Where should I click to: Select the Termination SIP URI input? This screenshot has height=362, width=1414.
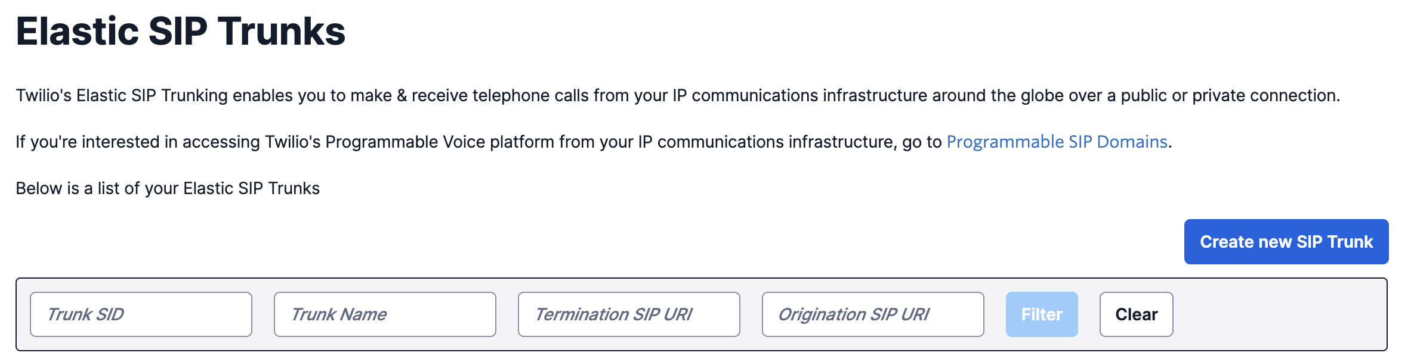tap(629, 314)
